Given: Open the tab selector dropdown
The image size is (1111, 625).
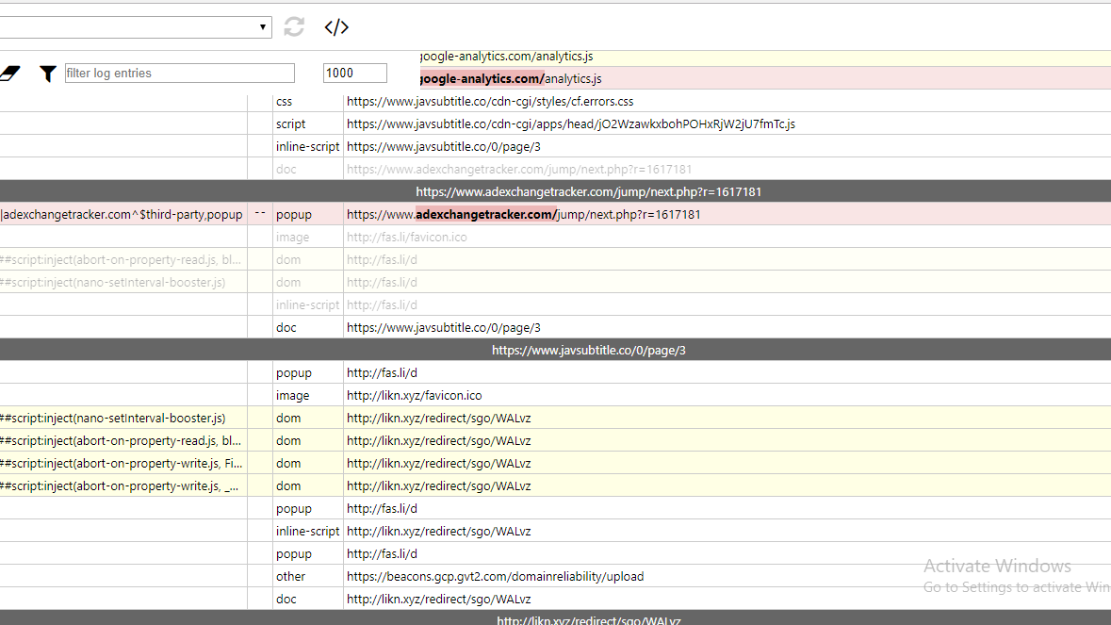Looking at the screenshot, I should point(264,26).
